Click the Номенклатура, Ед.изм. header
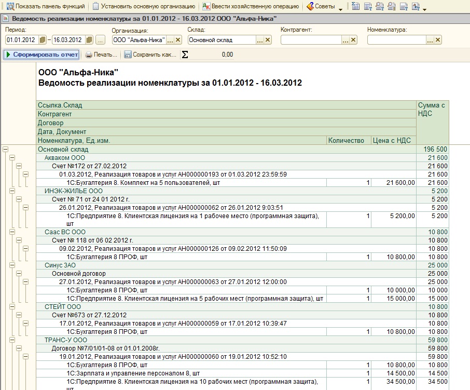Screen dimensions: 470x390 pos(182,140)
